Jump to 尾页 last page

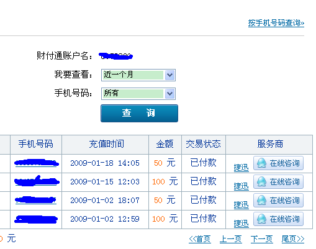(x=293, y=239)
